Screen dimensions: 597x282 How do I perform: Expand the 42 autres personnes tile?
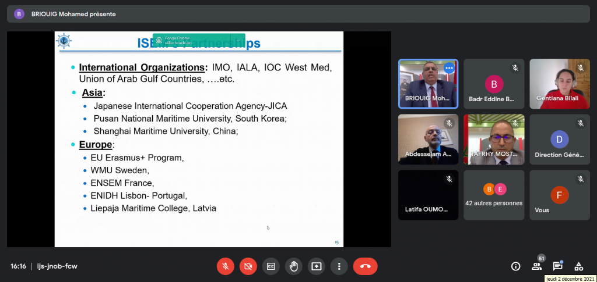[493, 195]
